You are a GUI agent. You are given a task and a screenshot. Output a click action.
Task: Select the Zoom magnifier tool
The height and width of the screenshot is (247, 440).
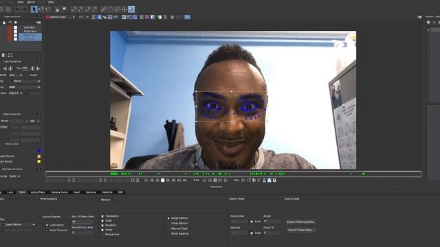pyautogui.click(x=65, y=10)
